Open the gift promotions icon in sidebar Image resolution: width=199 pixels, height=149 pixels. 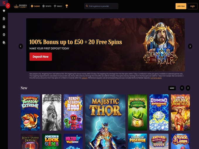pyautogui.click(x=4, y=27)
